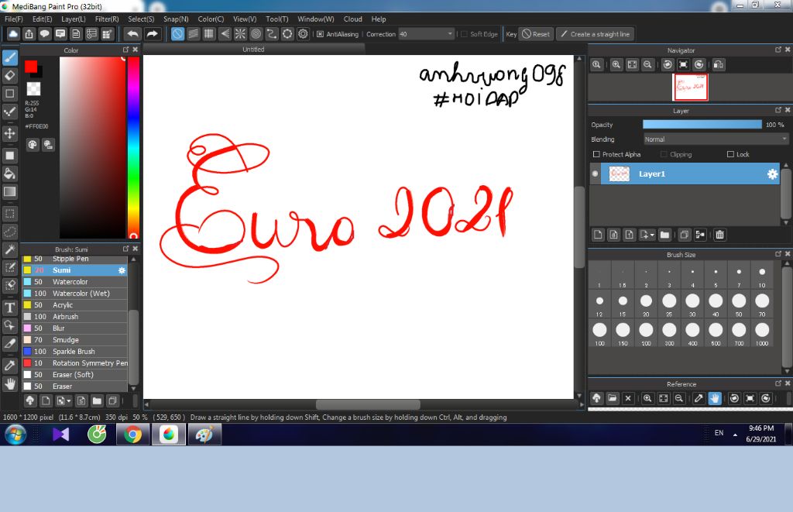Choose the Airbrush brush

pos(74,317)
